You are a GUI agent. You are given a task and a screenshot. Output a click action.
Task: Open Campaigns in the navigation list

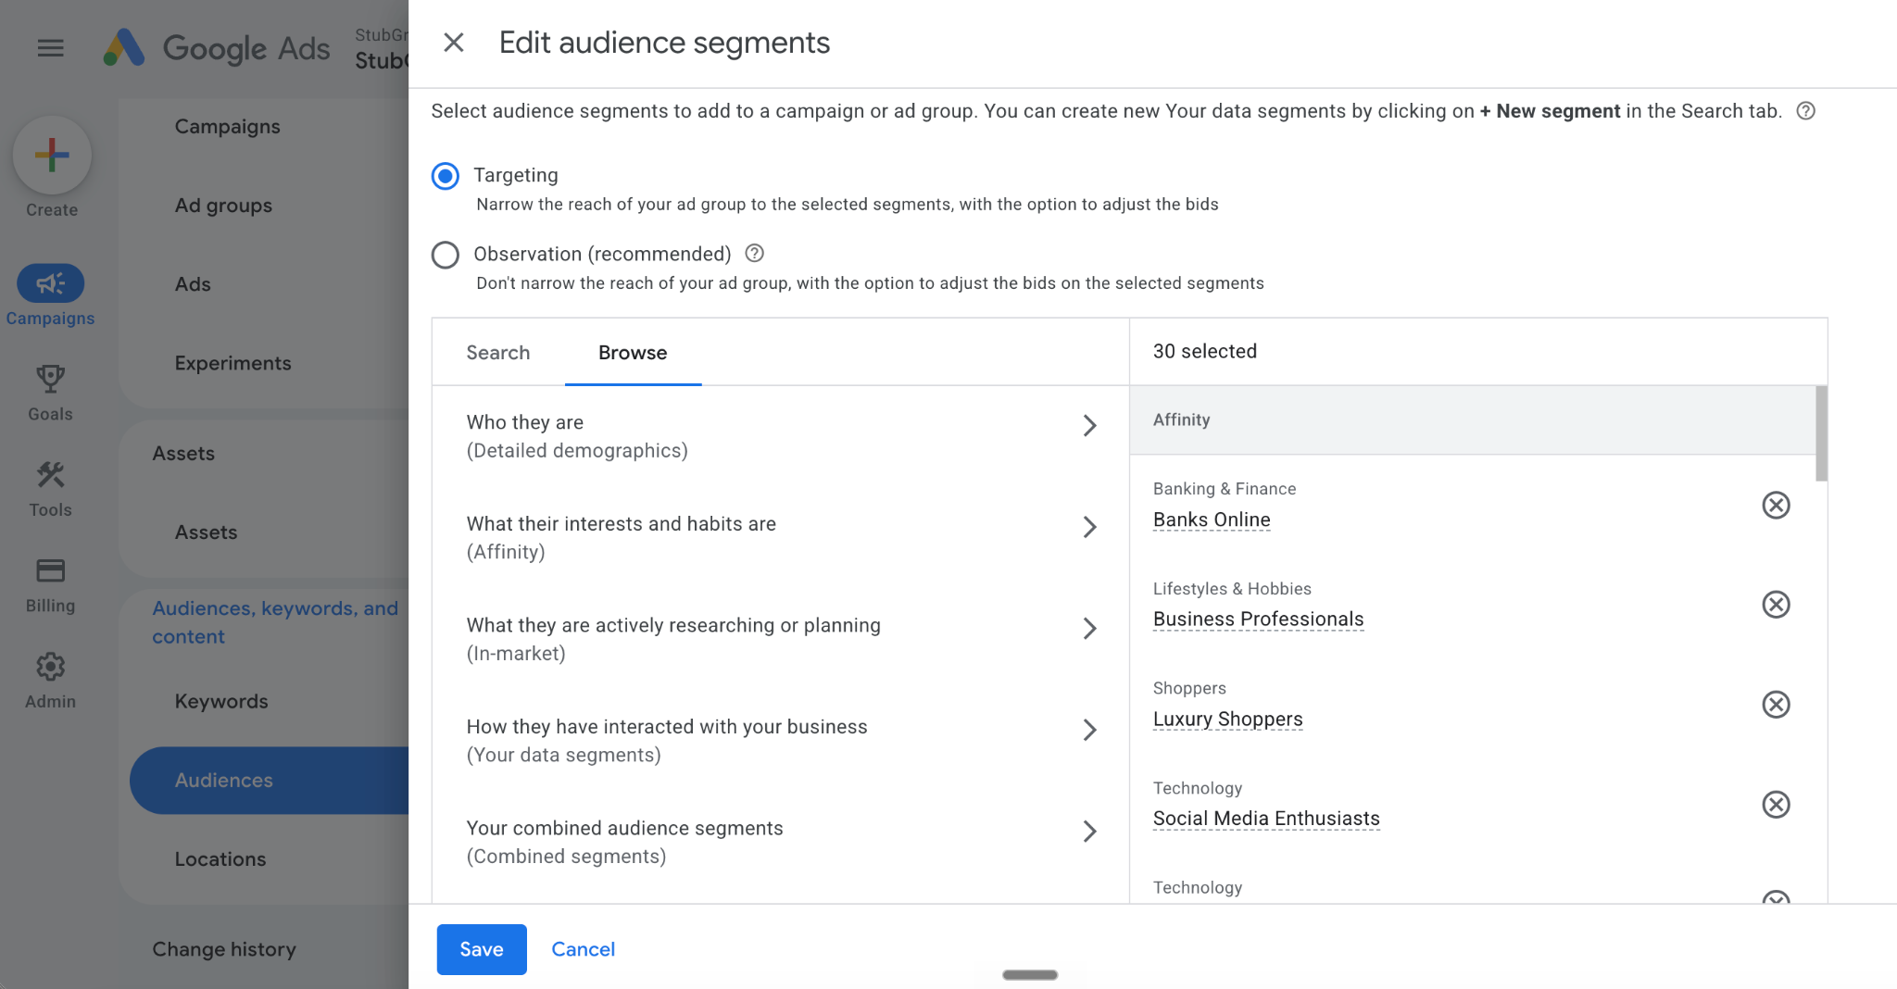coord(227,127)
